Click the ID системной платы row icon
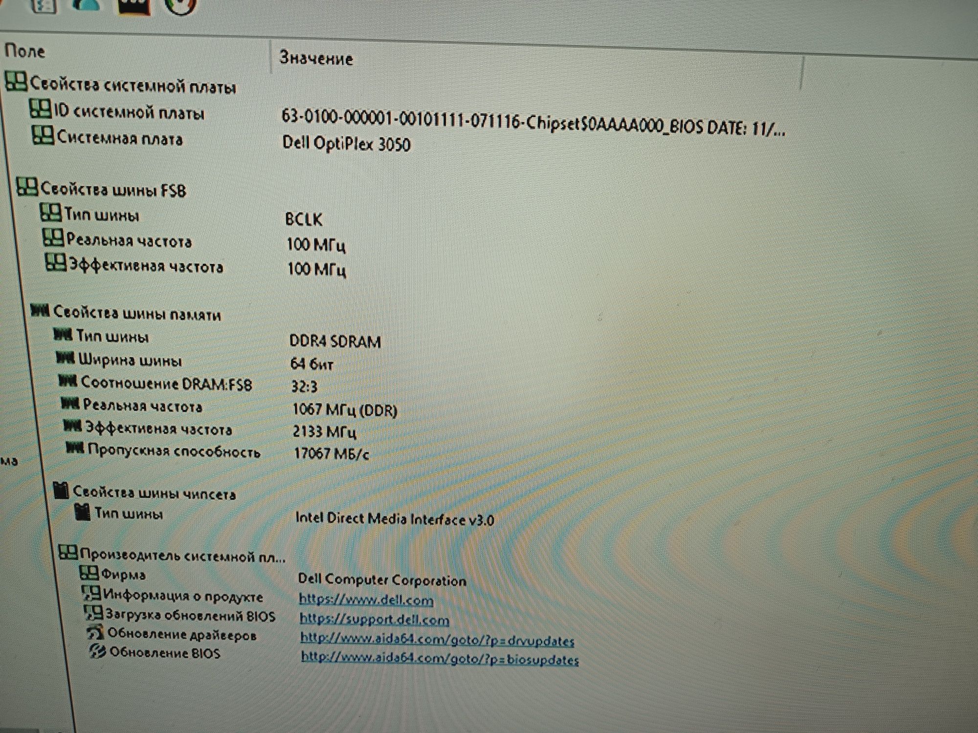 point(40,108)
